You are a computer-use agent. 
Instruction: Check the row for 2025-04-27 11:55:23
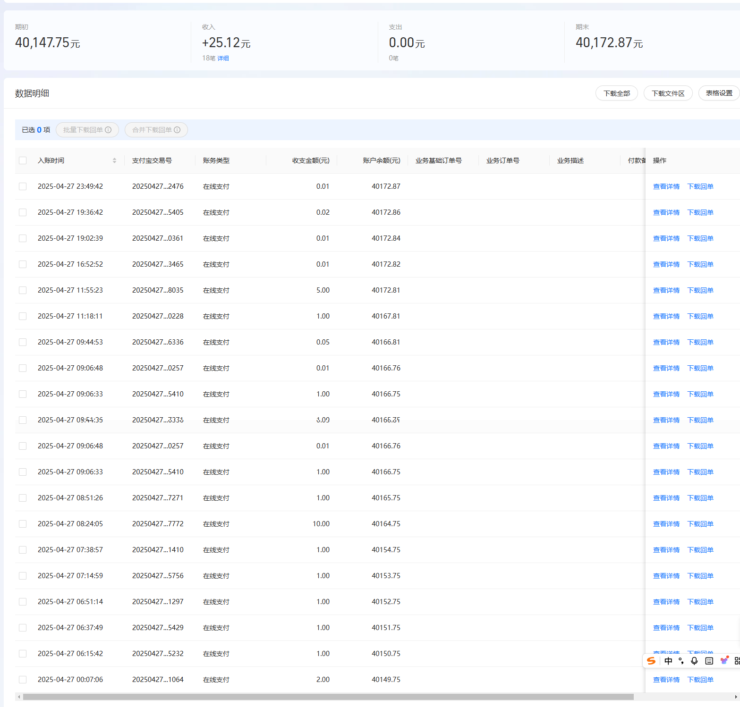tap(23, 290)
